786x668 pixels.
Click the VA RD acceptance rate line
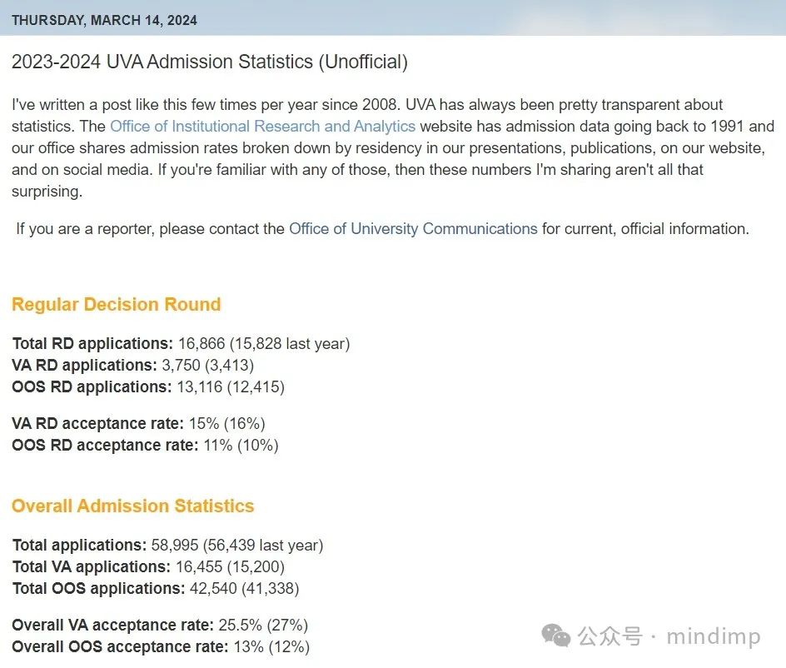pyautogui.click(x=138, y=424)
